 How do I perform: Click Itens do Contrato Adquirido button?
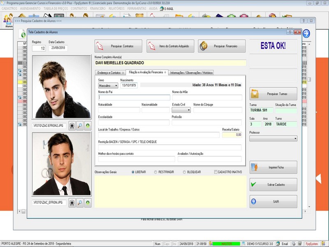[170, 46]
